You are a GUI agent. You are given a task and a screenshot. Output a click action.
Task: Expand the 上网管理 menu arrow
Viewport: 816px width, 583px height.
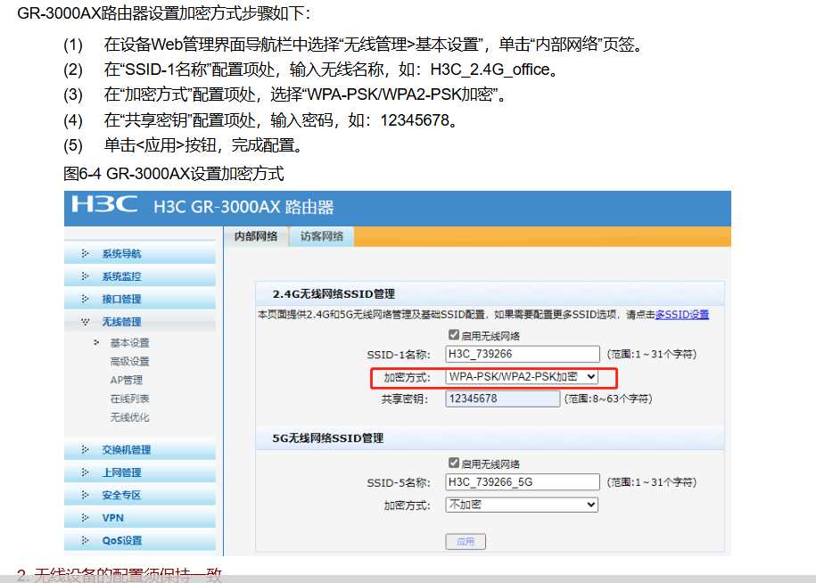[85, 472]
